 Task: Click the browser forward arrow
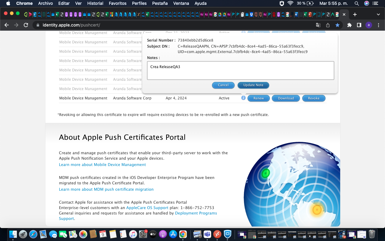pyautogui.click(x=16, y=25)
